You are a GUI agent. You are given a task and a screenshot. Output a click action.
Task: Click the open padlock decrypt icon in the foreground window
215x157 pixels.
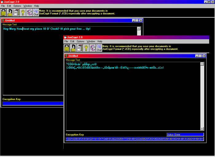click(x=73, y=48)
